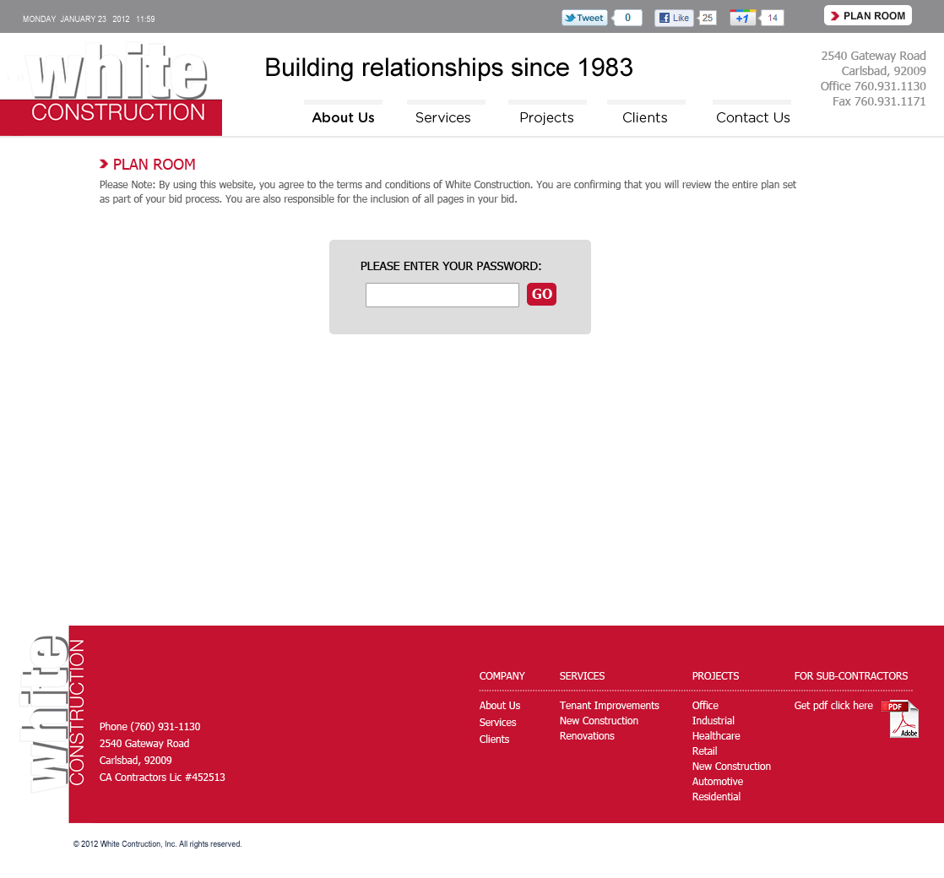Open the Projects menu item
This screenshot has width=944, height=878.
point(546,117)
